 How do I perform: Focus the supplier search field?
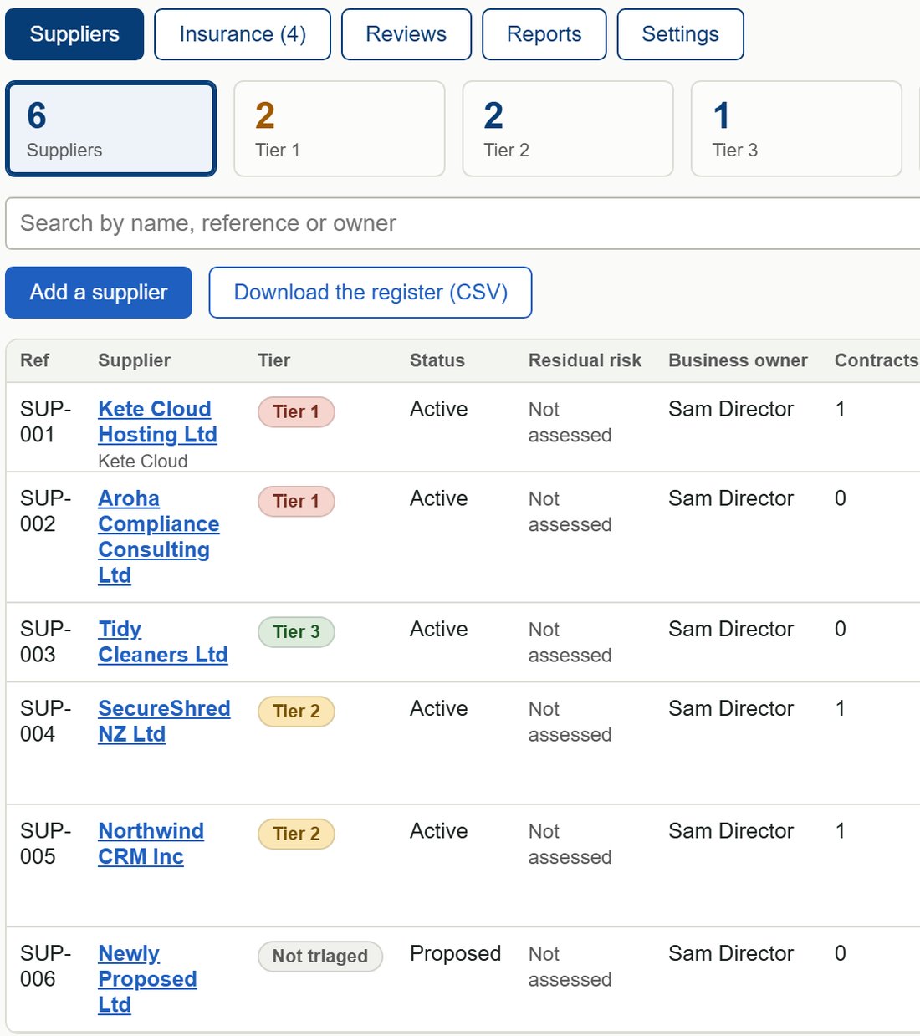463,223
